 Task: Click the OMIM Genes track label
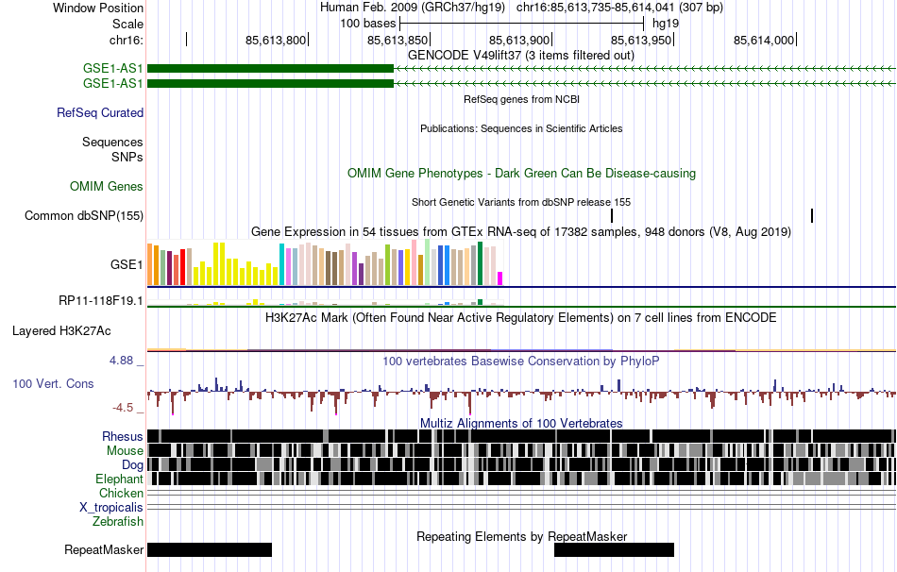point(107,187)
